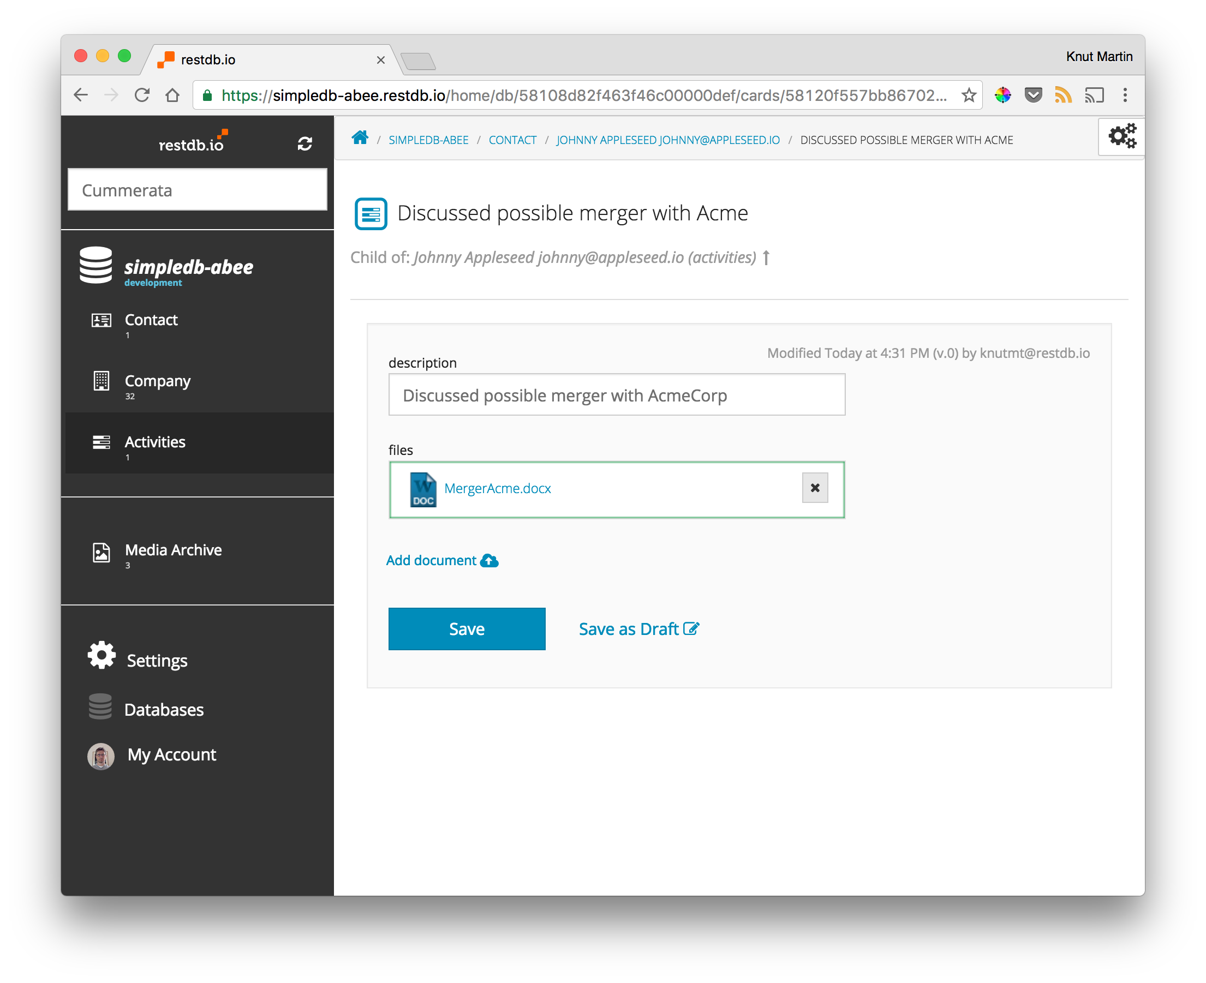Click Save as Draft link
The width and height of the screenshot is (1206, 983).
point(639,628)
